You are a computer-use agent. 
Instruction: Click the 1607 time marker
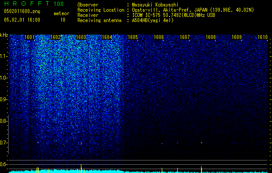point(185,37)
